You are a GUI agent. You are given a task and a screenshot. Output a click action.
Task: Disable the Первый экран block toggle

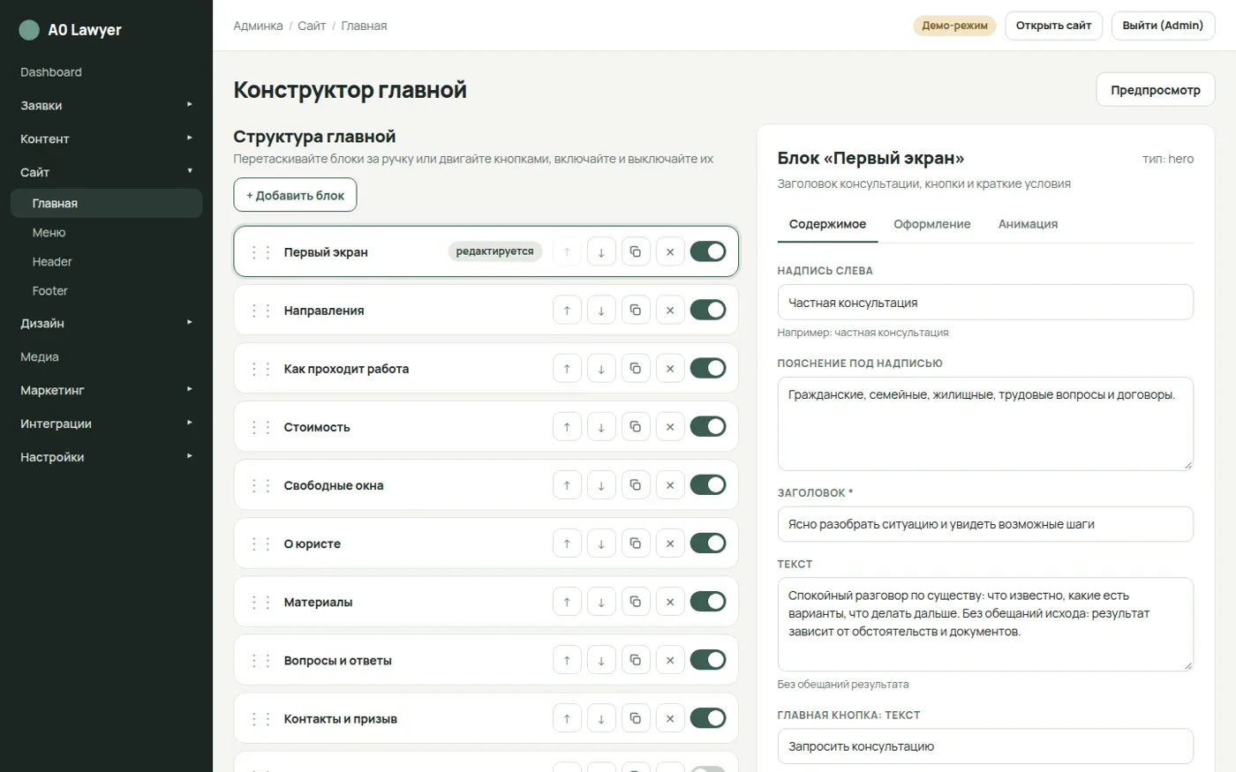pyautogui.click(x=708, y=251)
